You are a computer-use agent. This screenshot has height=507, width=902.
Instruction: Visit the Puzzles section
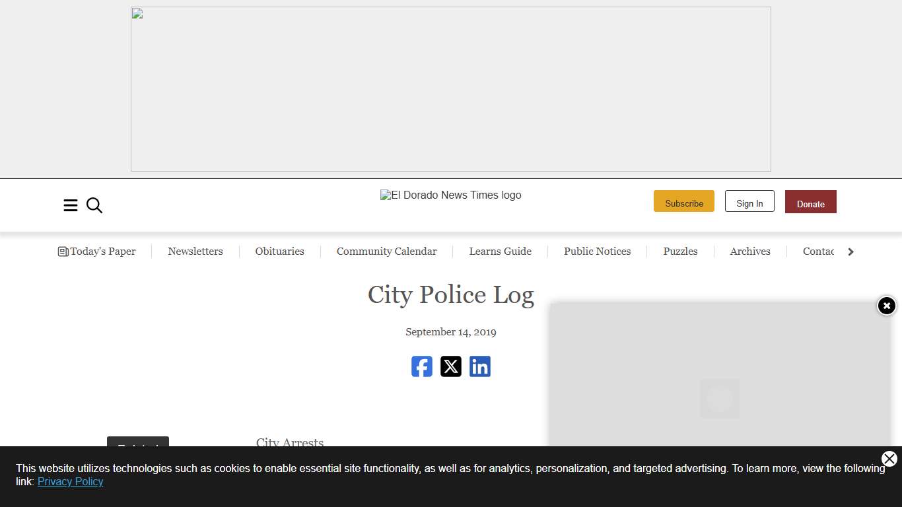click(680, 252)
